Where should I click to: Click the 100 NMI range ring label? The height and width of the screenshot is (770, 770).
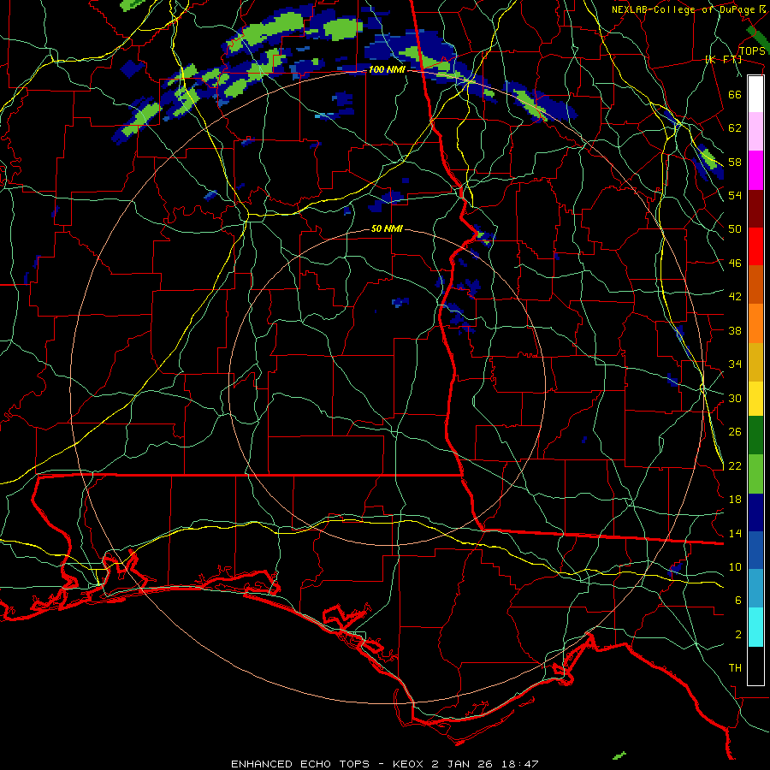coord(387,70)
